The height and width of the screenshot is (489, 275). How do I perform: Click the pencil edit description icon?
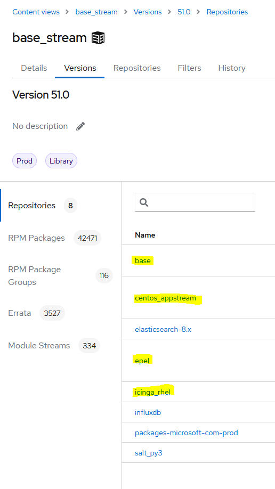pyautogui.click(x=80, y=126)
